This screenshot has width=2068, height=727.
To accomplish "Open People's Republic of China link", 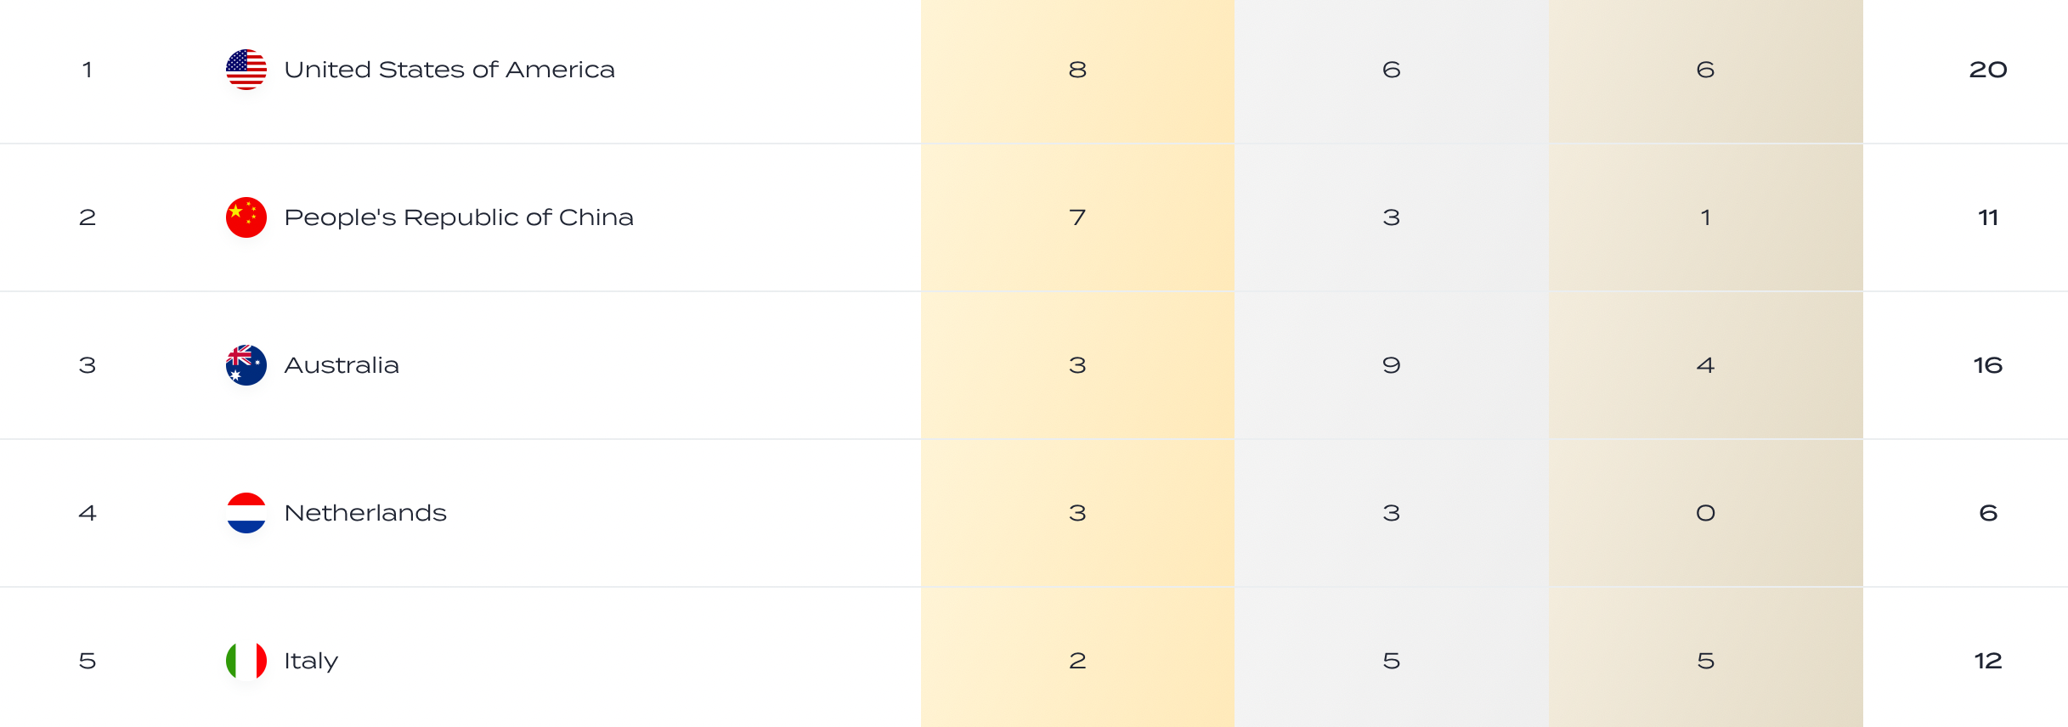I will (x=459, y=217).
